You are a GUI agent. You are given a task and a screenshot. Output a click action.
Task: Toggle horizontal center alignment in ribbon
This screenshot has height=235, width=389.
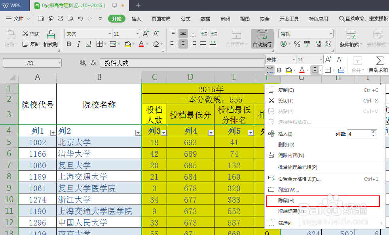tap(183, 44)
